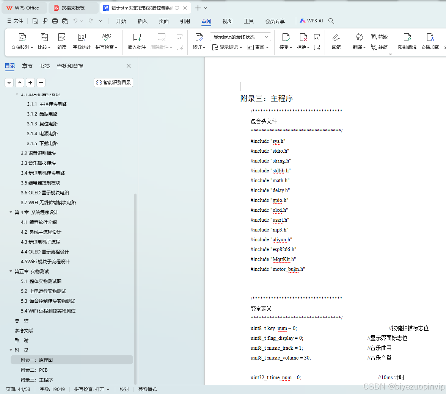The width and height of the screenshot is (446, 394).
Task: Open 限制编辑 restrict editing
Action: coord(407,41)
